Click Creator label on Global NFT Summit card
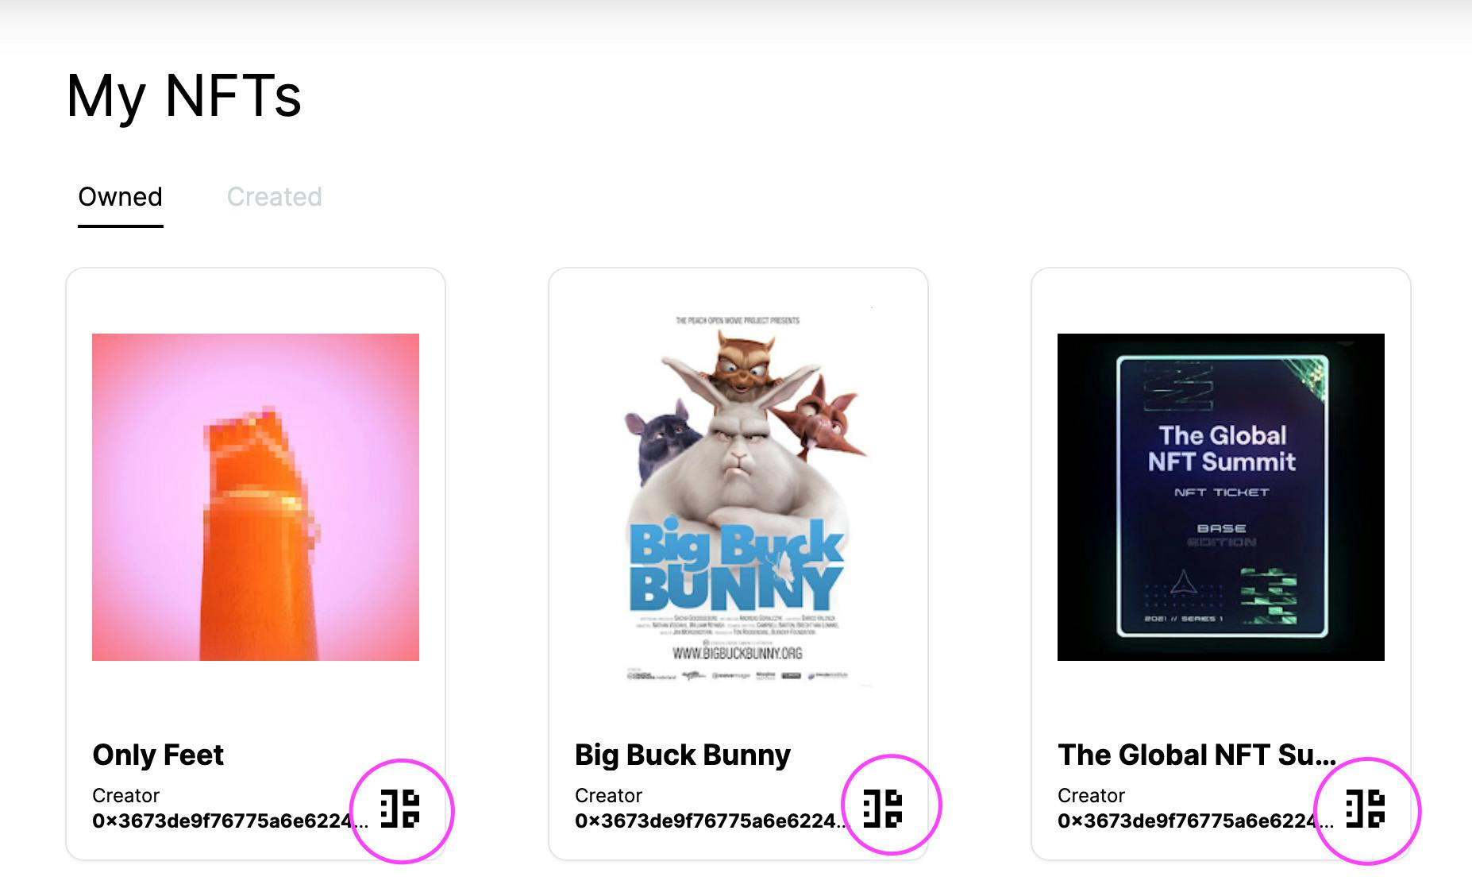Viewport: 1472px width, 896px height. pos(1091,795)
